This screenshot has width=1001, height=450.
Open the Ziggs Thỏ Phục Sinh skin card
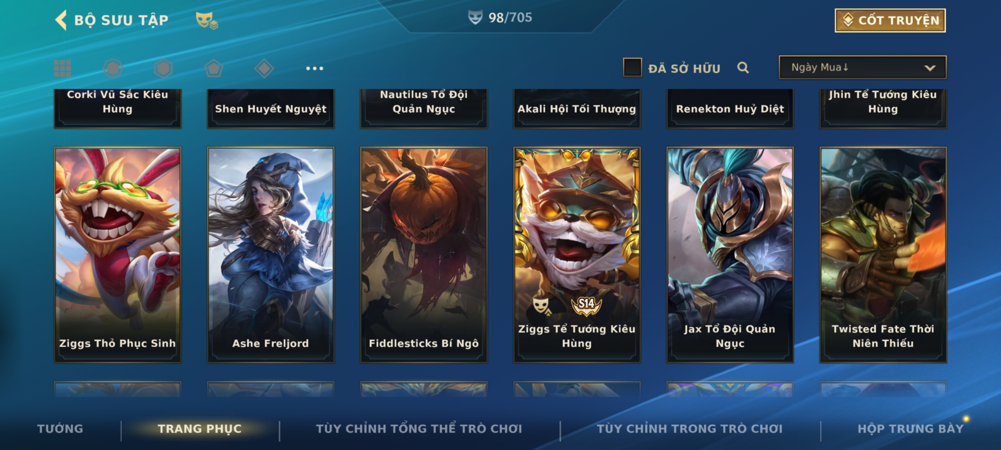pos(118,255)
